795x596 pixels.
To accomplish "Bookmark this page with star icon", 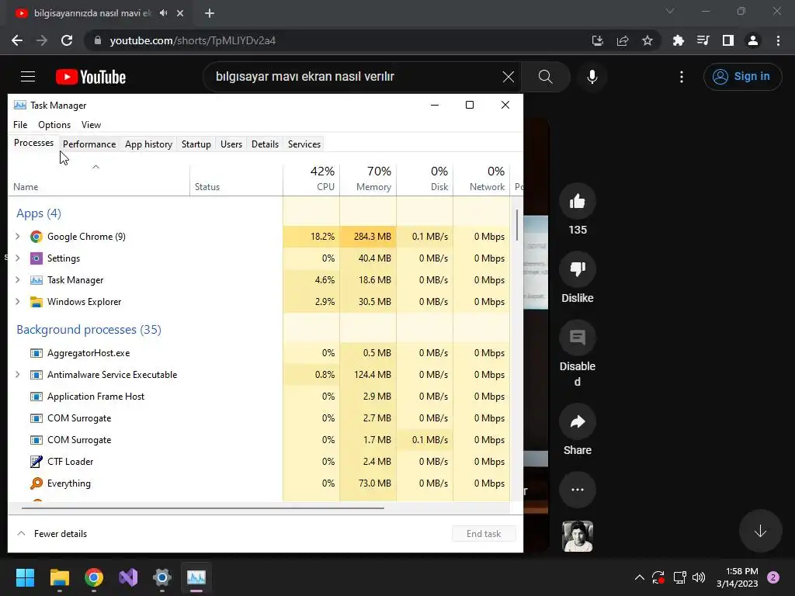I will [x=647, y=40].
